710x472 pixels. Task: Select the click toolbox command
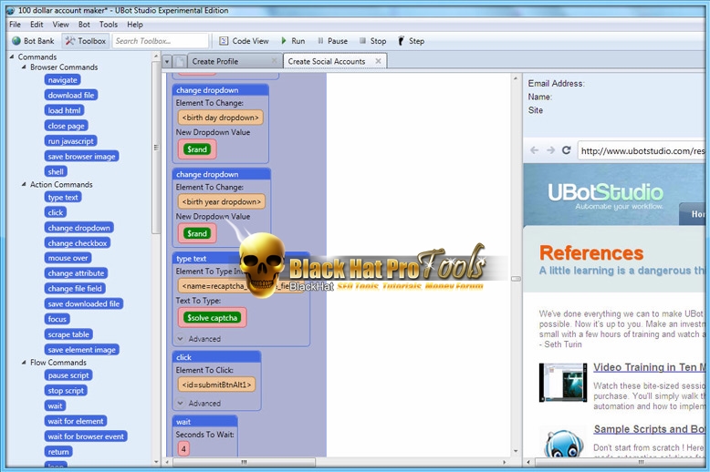pyautogui.click(x=56, y=212)
